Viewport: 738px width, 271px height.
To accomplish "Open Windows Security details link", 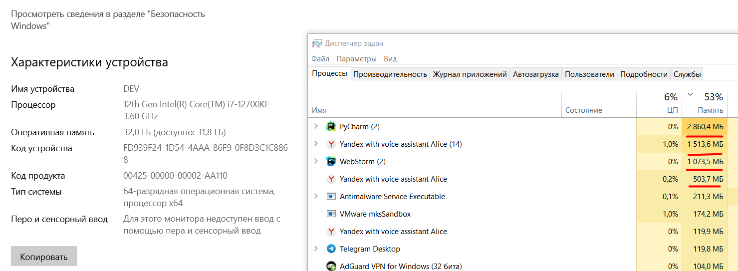I will pyautogui.click(x=108, y=19).
